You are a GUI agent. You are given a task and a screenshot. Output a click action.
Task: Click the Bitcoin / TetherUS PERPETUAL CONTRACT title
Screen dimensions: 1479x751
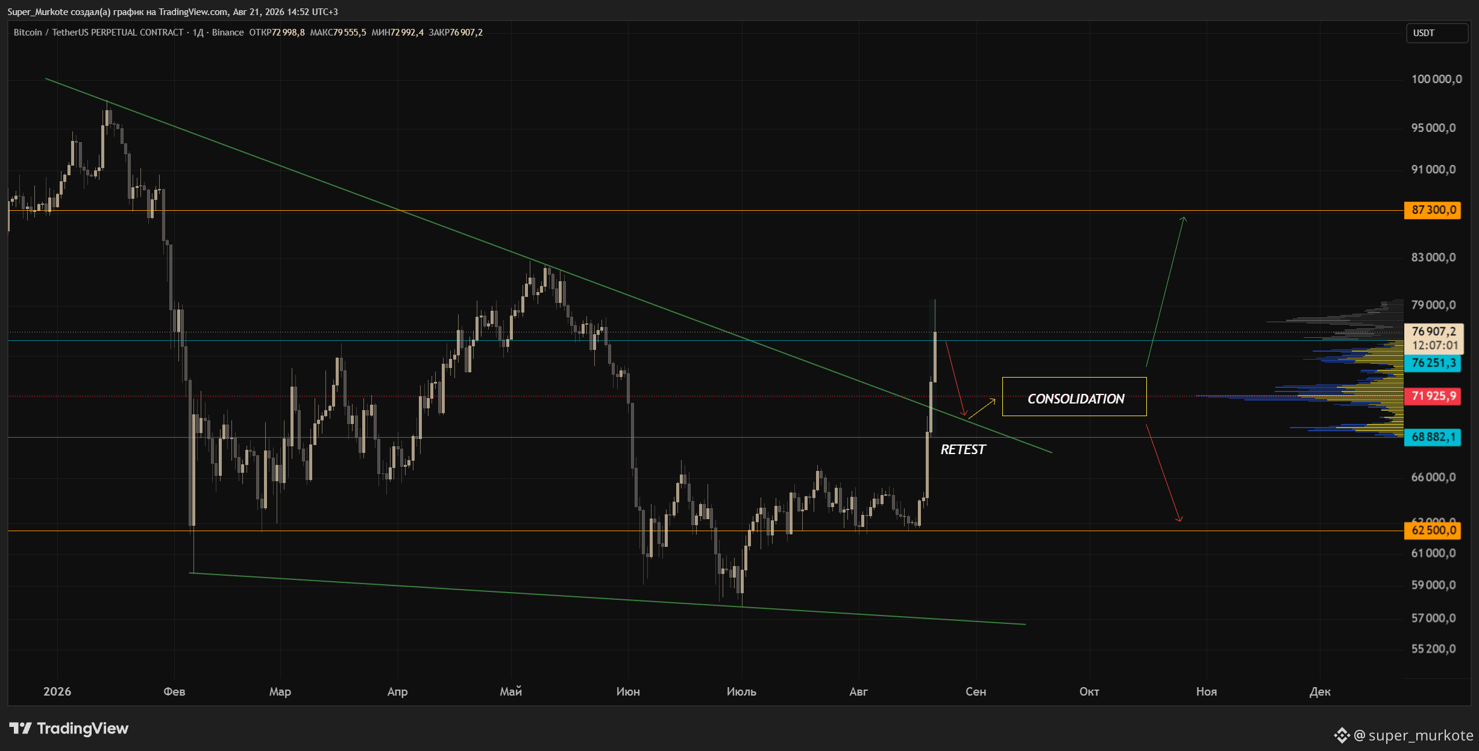pos(98,33)
